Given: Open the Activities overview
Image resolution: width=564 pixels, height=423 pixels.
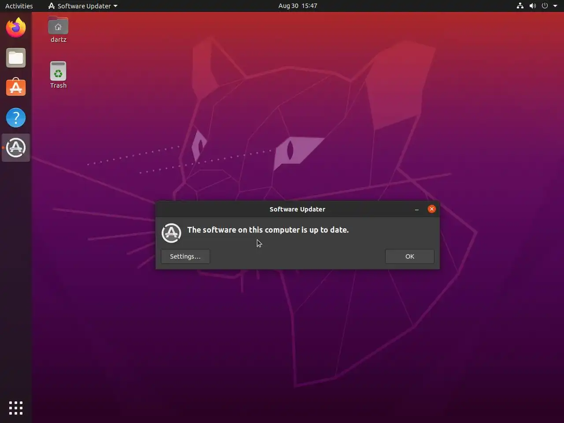Looking at the screenshot, I should tap(19, 6).
